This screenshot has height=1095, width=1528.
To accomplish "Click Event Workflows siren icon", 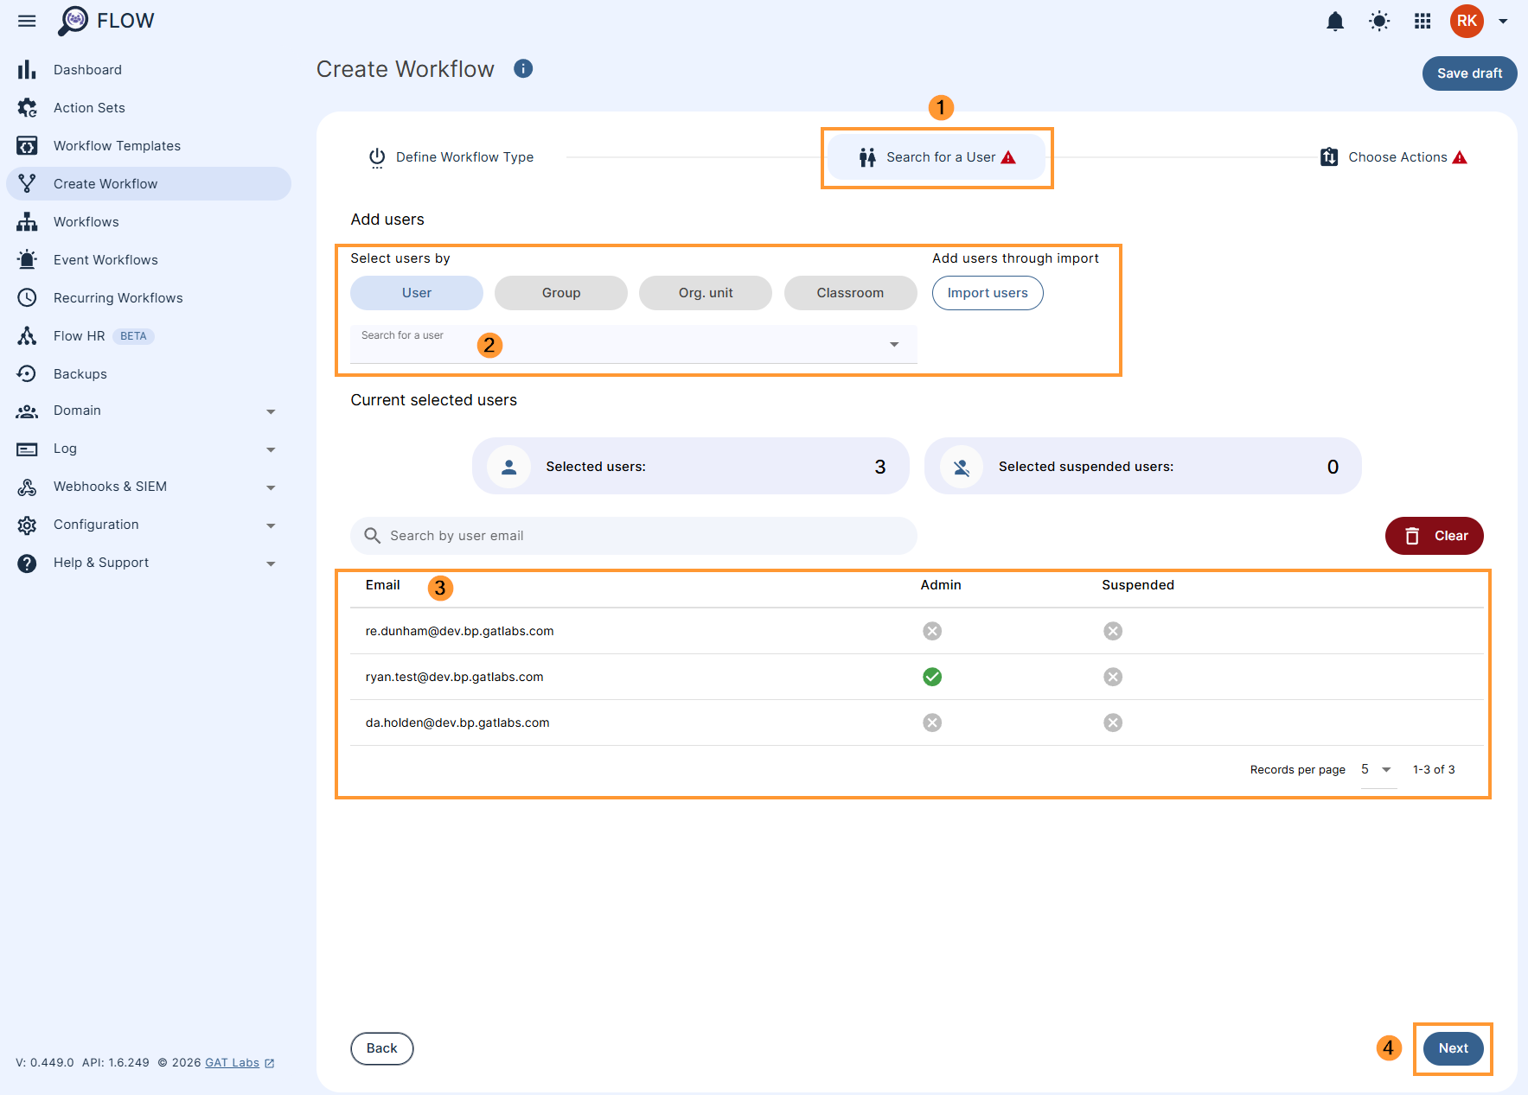I will [x=27, y=259].
